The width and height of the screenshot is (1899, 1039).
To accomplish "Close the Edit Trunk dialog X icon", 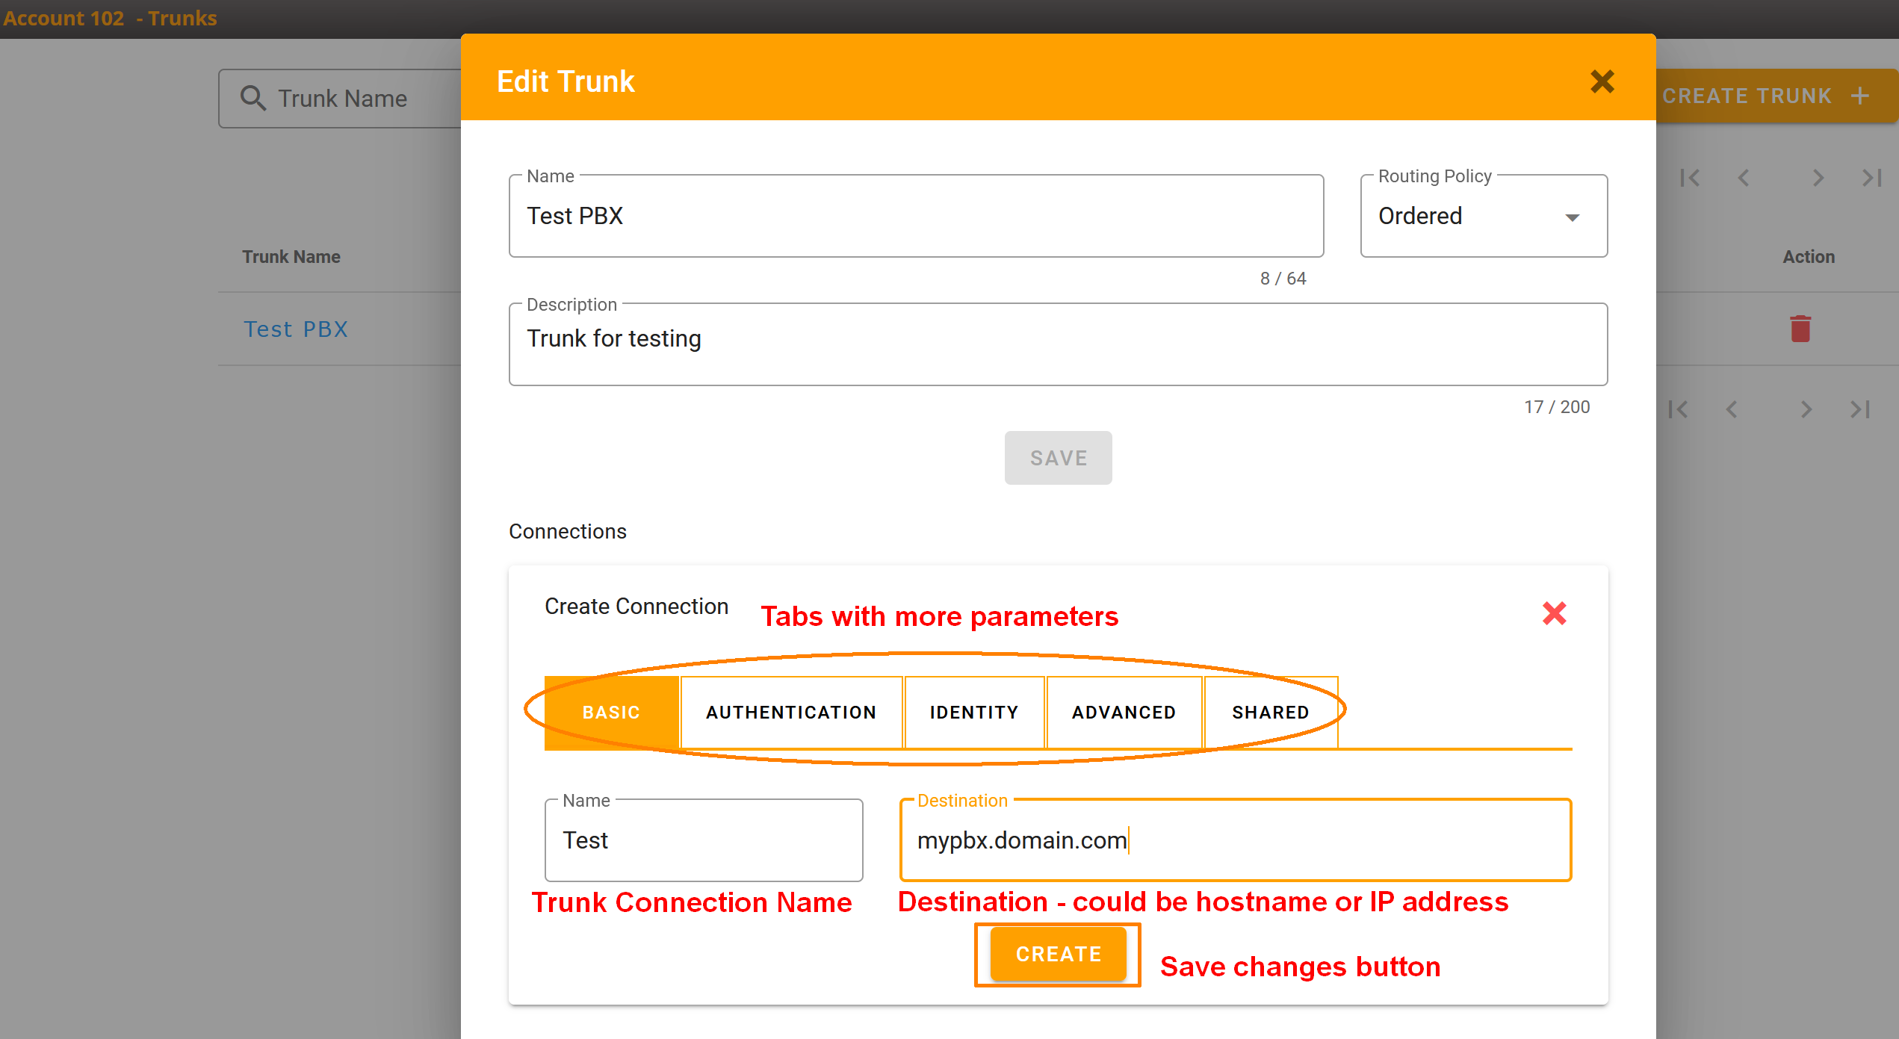I will [x=1602, y=81].
